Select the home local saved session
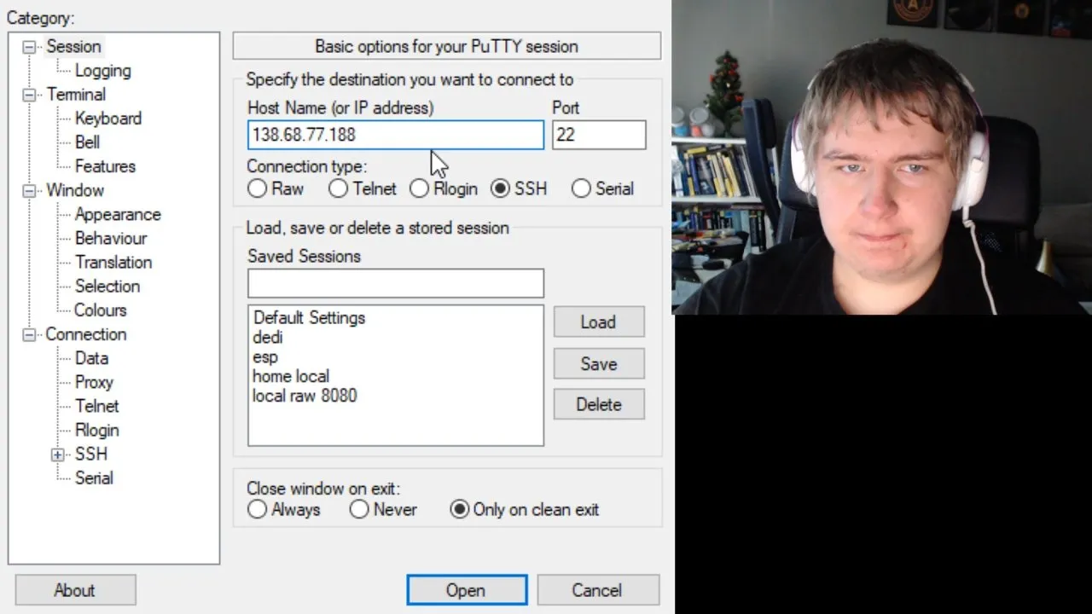Image resolution: width=1092 pixels, height=614 pixels. coord(291,376)
